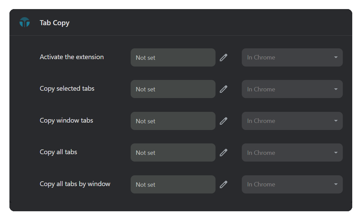Open scope dropdown for Copy window tabs
The height and width of the screenshot is (221, 361).
point(292,121)
